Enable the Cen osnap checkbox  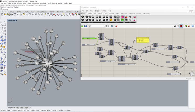click(22, 110)
